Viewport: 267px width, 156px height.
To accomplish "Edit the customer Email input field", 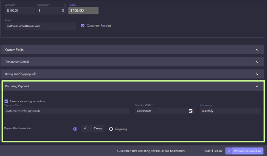I will click(x=40, y=26).
